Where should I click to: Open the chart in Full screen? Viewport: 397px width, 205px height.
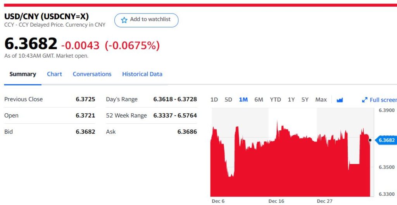pyautogui.click(x=383, y=100)
